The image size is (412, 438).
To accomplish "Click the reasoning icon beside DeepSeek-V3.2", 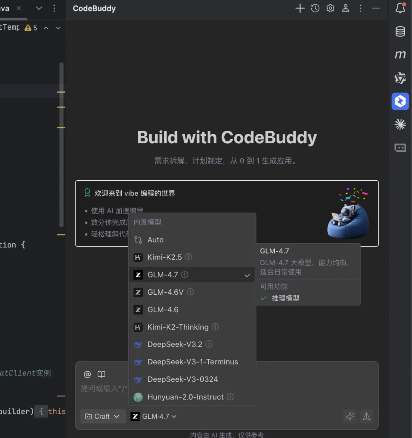I will click(209, 344).
